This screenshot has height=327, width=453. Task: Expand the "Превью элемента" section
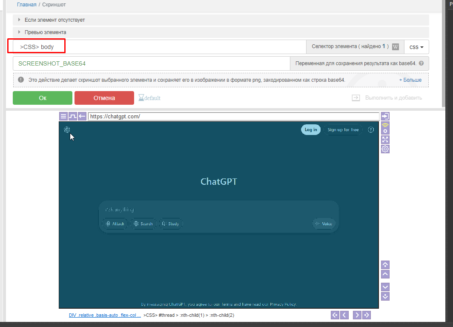pyautogui.click(x=46, y=32)
